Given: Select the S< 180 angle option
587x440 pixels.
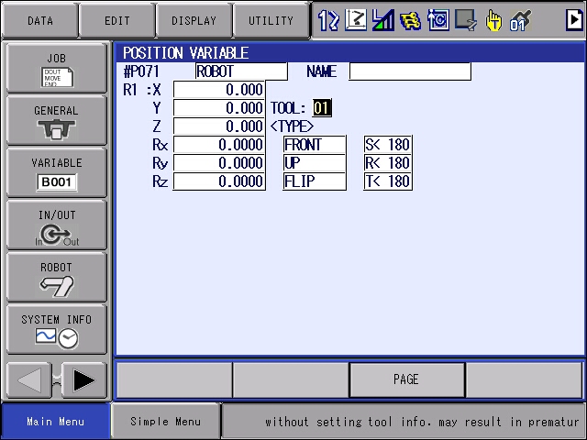Looking at the screenshot, I should 387,145.
